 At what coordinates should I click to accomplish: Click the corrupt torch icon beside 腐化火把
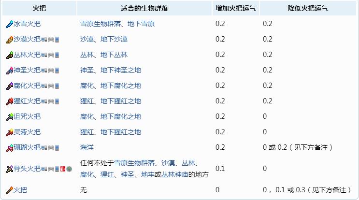pos(10,86)
